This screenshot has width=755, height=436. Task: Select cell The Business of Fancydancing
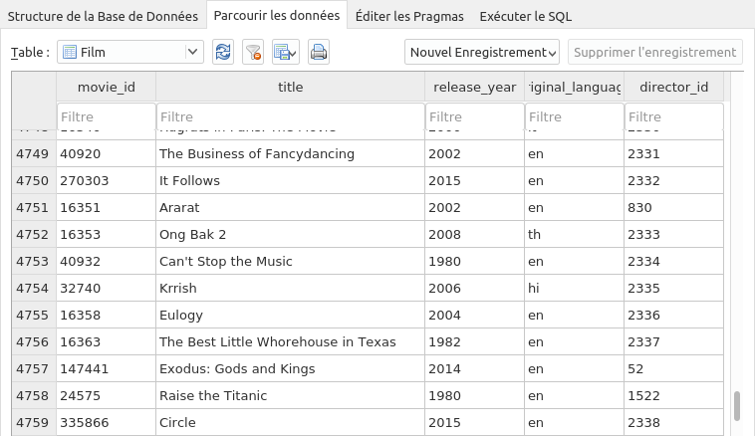[x=291, y=154]
